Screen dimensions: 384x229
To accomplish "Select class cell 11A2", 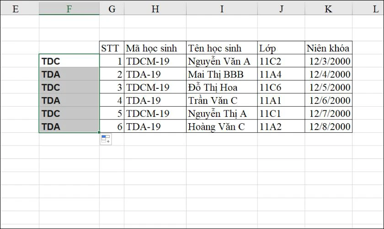I will tap(281, 126).
